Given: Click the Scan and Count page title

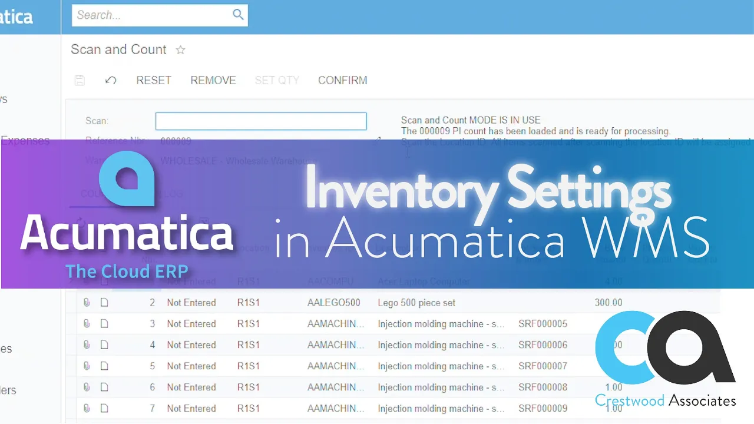Looking at the screenshot, I should pyautogui.click(x=118, y=50).
